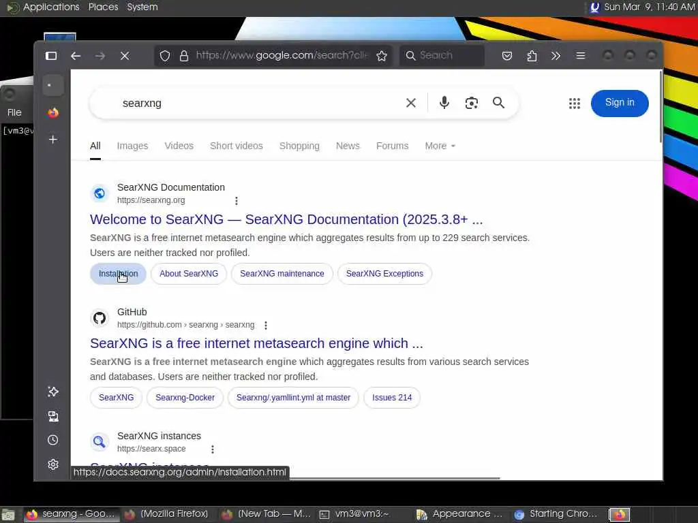Open the Welcome to SearXNG Documentation link
Screen dimensions: 698x523
[x=286, y=219]
